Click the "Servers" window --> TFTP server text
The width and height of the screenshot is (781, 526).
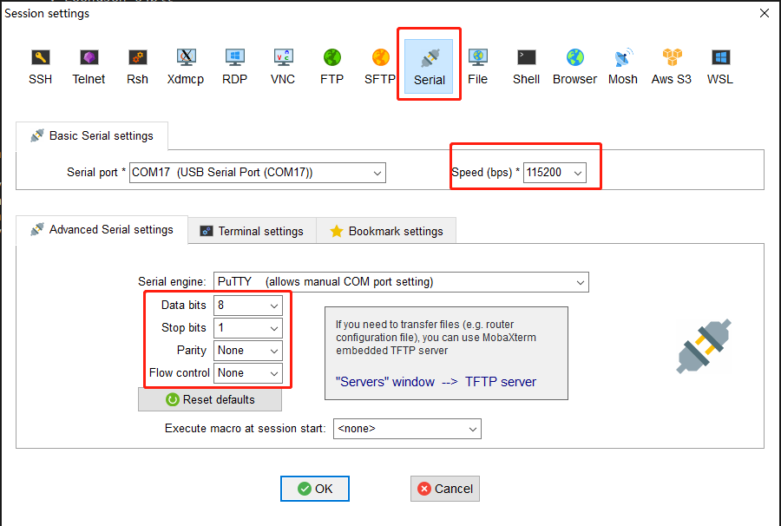436,382
